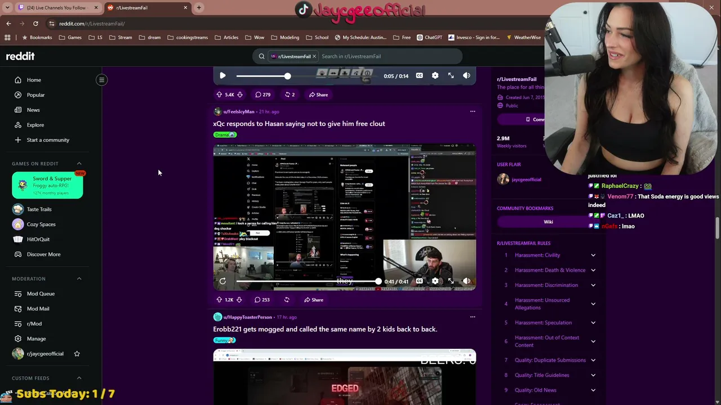The width and height of the screenshot is (721, 405).
Task: Open comments on the xQc post (253)
Action: coord(262,300)
